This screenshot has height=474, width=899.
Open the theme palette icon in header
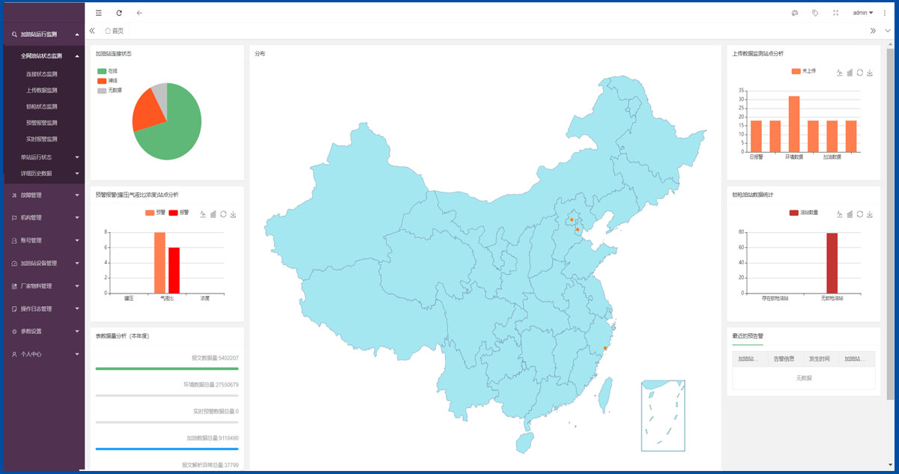795,13
